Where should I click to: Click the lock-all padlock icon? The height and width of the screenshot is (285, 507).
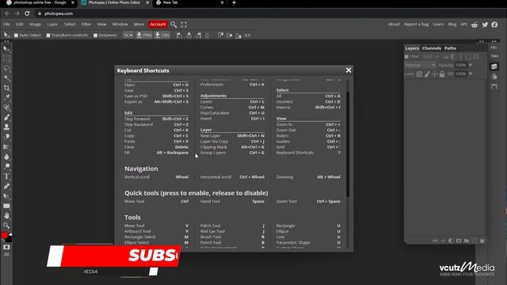[442, 74]
